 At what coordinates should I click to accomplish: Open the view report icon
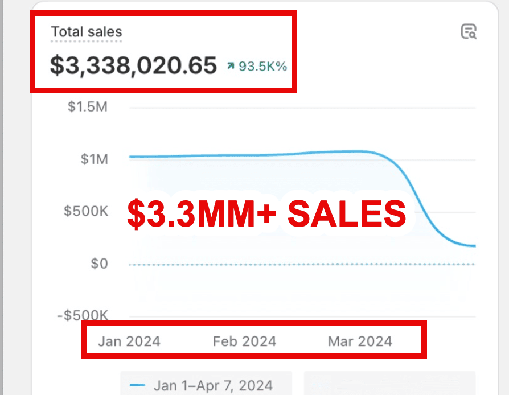468,32
